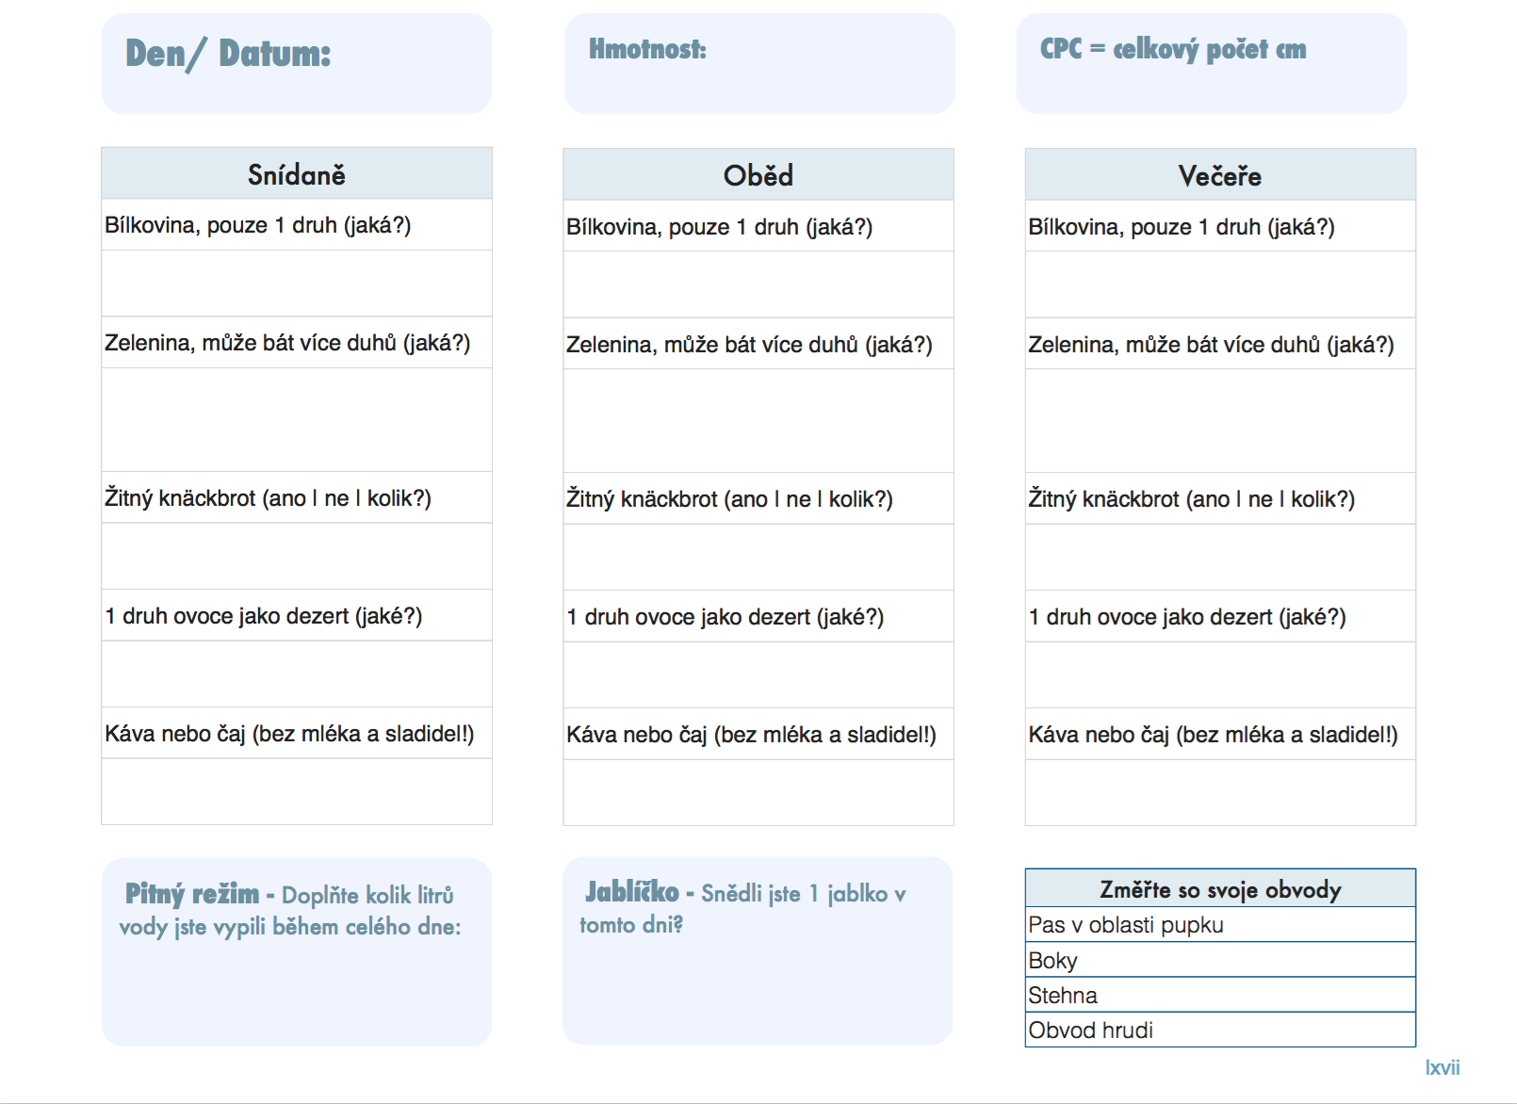This screenshot has width=1517, height=1104.
Task: Select the Oběd column header
Action: point(758,174)
